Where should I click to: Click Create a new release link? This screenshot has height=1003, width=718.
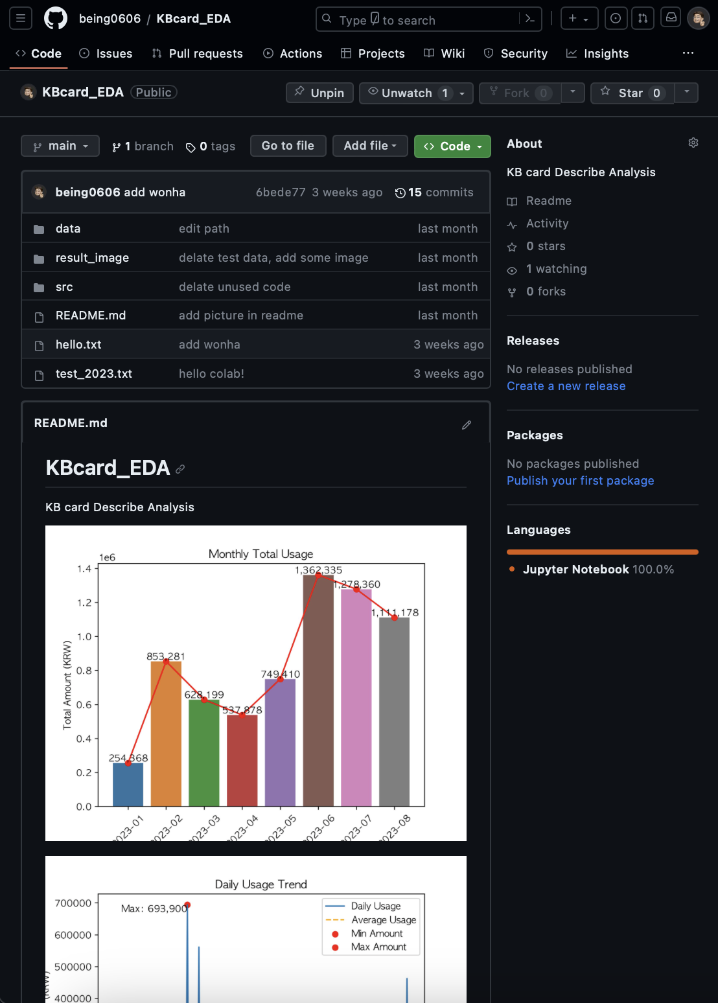click(566, 386)
